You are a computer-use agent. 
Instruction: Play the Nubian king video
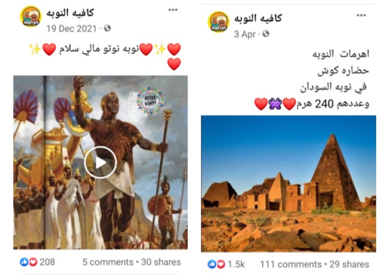[100, 162]
